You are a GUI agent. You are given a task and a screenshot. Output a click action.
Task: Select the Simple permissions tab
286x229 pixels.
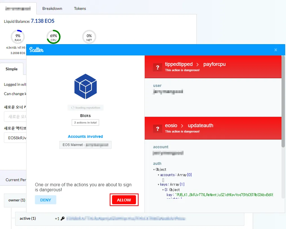[x=12, y=69]
